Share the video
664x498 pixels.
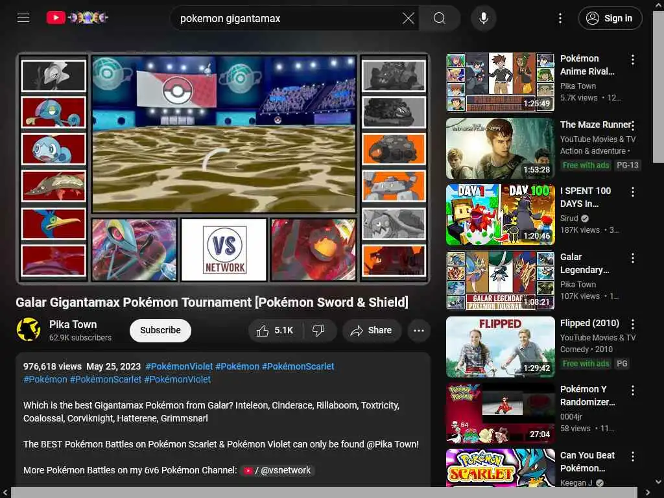pos(372,330)
